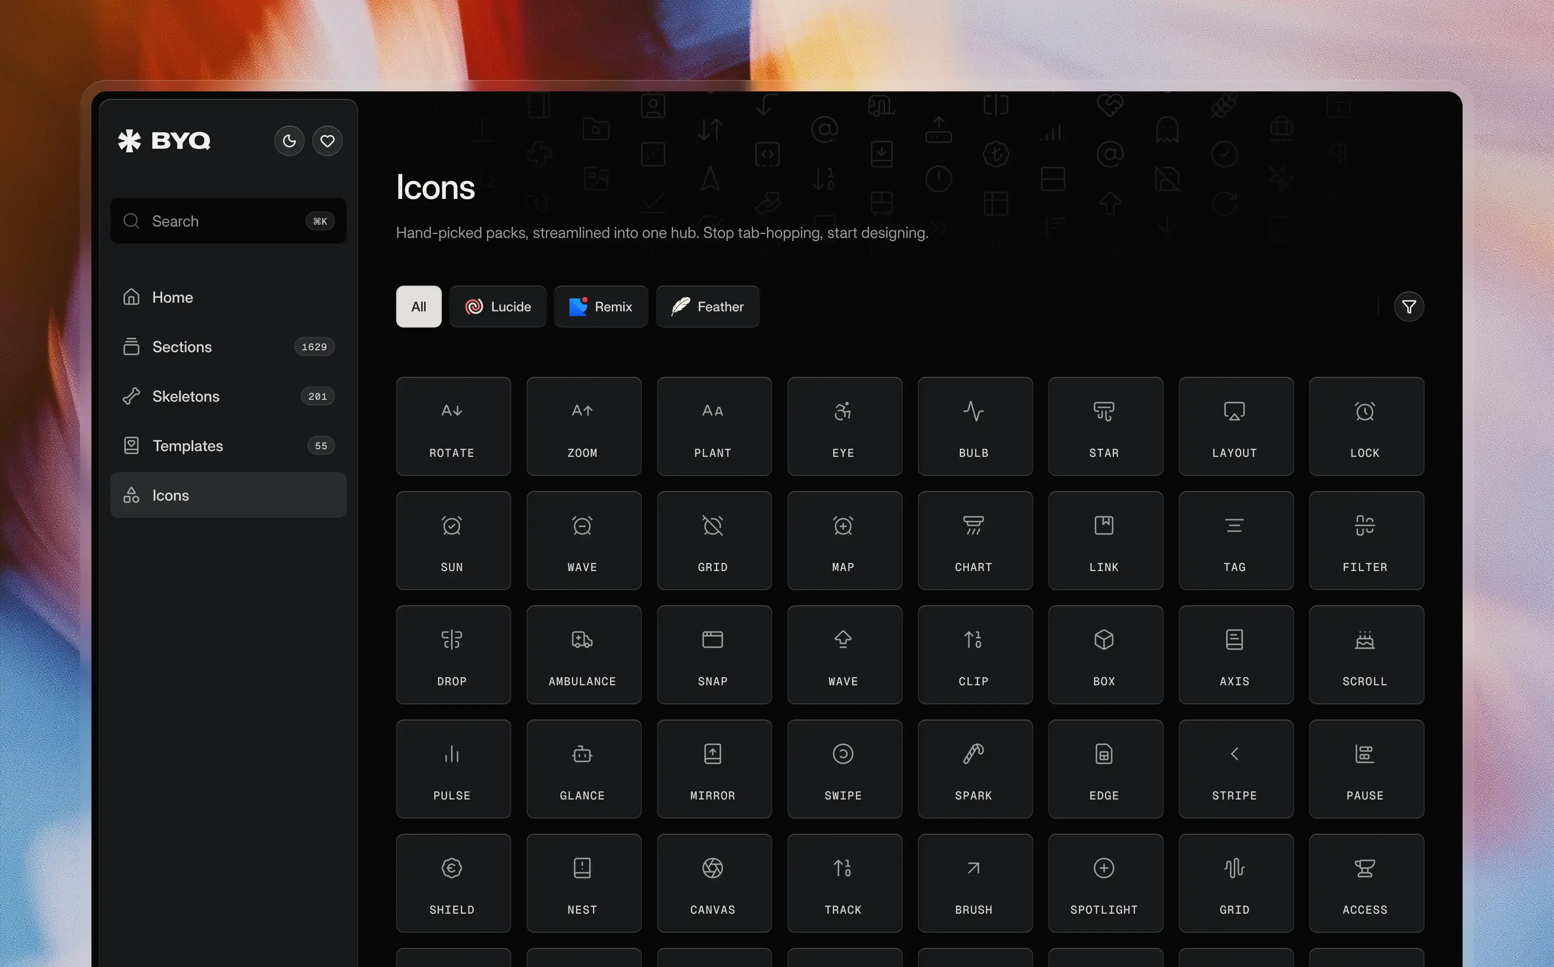Pick the BOX cube icon tile

1105,655
